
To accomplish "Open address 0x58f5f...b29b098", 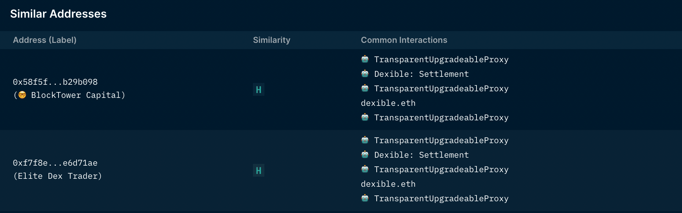I will click(55, 82).
